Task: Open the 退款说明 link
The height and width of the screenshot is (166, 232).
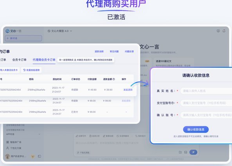Action: click(99, 52)
